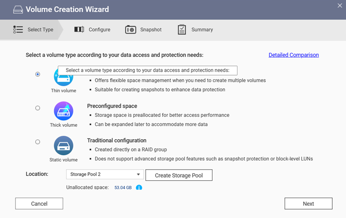
Task: Click the Summary clipboard step icon
Action: tap(182, 29)
